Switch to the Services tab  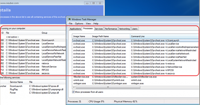coord(99,29)
